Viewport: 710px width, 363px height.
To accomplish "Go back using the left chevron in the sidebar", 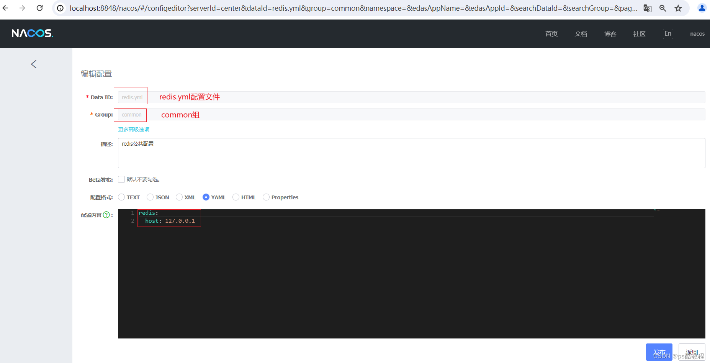I will pos(34,64).
